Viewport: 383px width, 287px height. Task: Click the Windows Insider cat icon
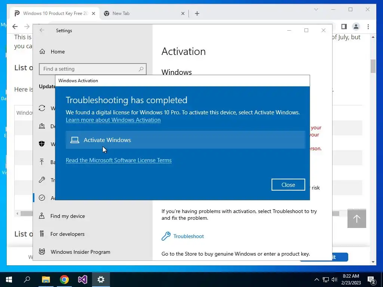coord(42,251)
